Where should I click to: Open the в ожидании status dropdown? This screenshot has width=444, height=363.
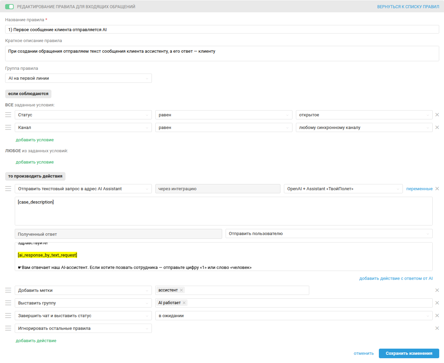(293, 316)
